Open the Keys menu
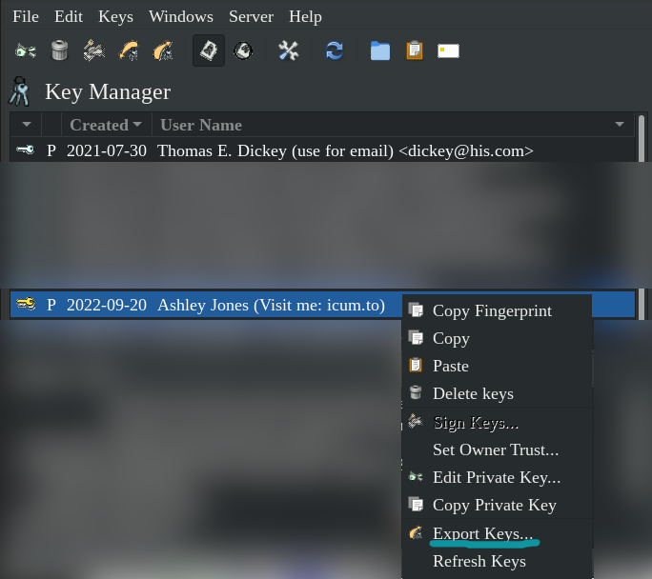The width and height of the screenshot is (652, 579). [115, 16]
